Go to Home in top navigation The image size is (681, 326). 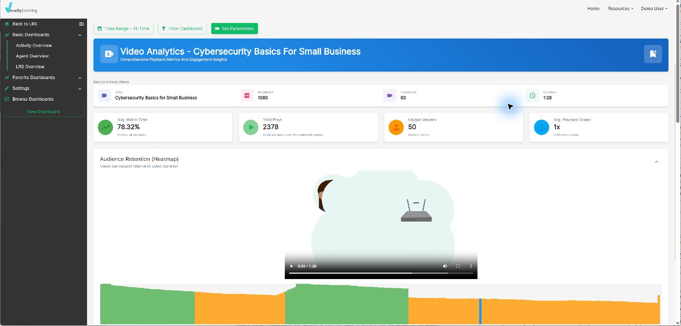click(x=593, y=9)
